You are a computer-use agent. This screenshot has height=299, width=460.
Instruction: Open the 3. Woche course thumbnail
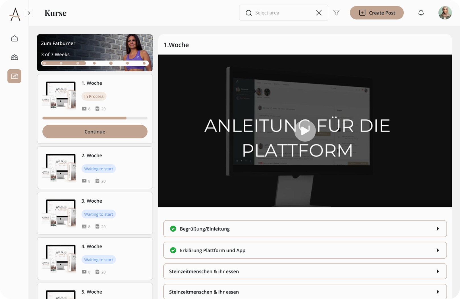(x=59, y=213)
